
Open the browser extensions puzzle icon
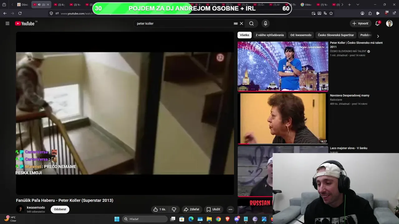(370, 13)
